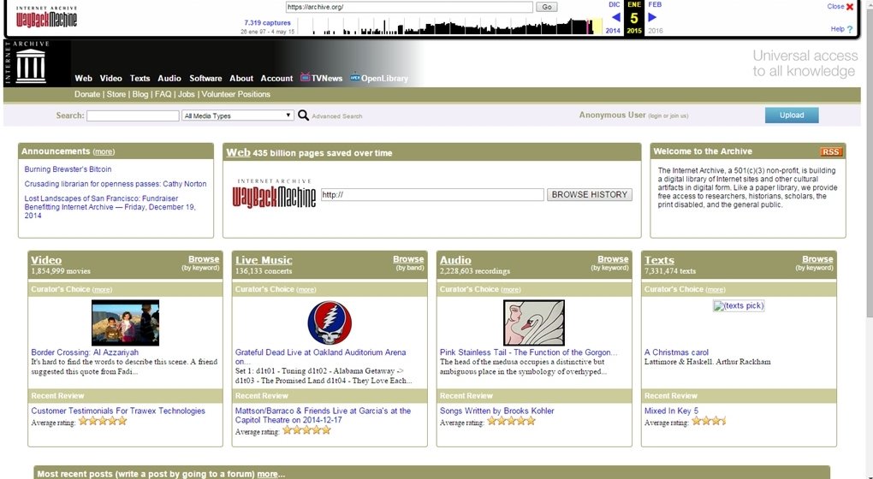Screen dimensions: 873x479
Task: Click the Go button in the Wayback toolbar
Action: click(x=547, y=7)
